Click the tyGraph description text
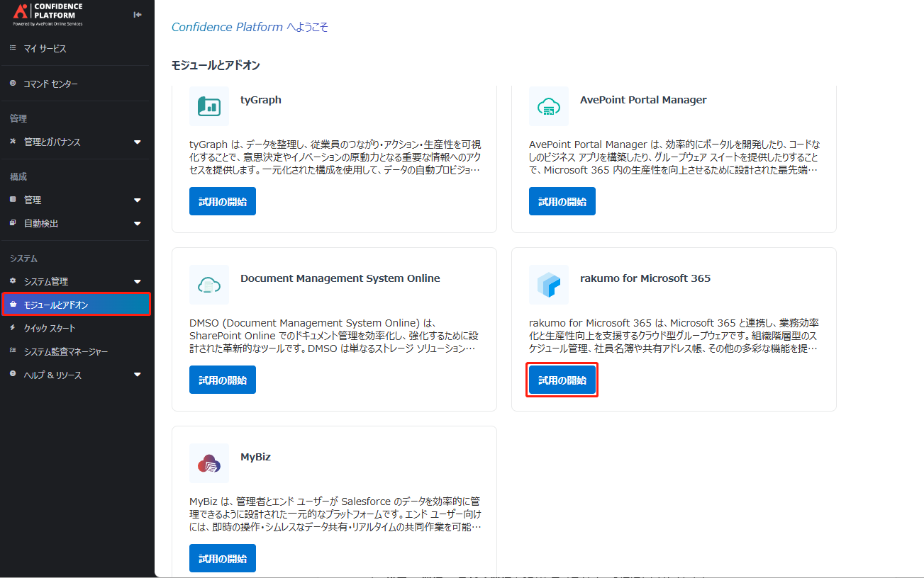Viewport: 924px width, 578px height. coord(335,157)
